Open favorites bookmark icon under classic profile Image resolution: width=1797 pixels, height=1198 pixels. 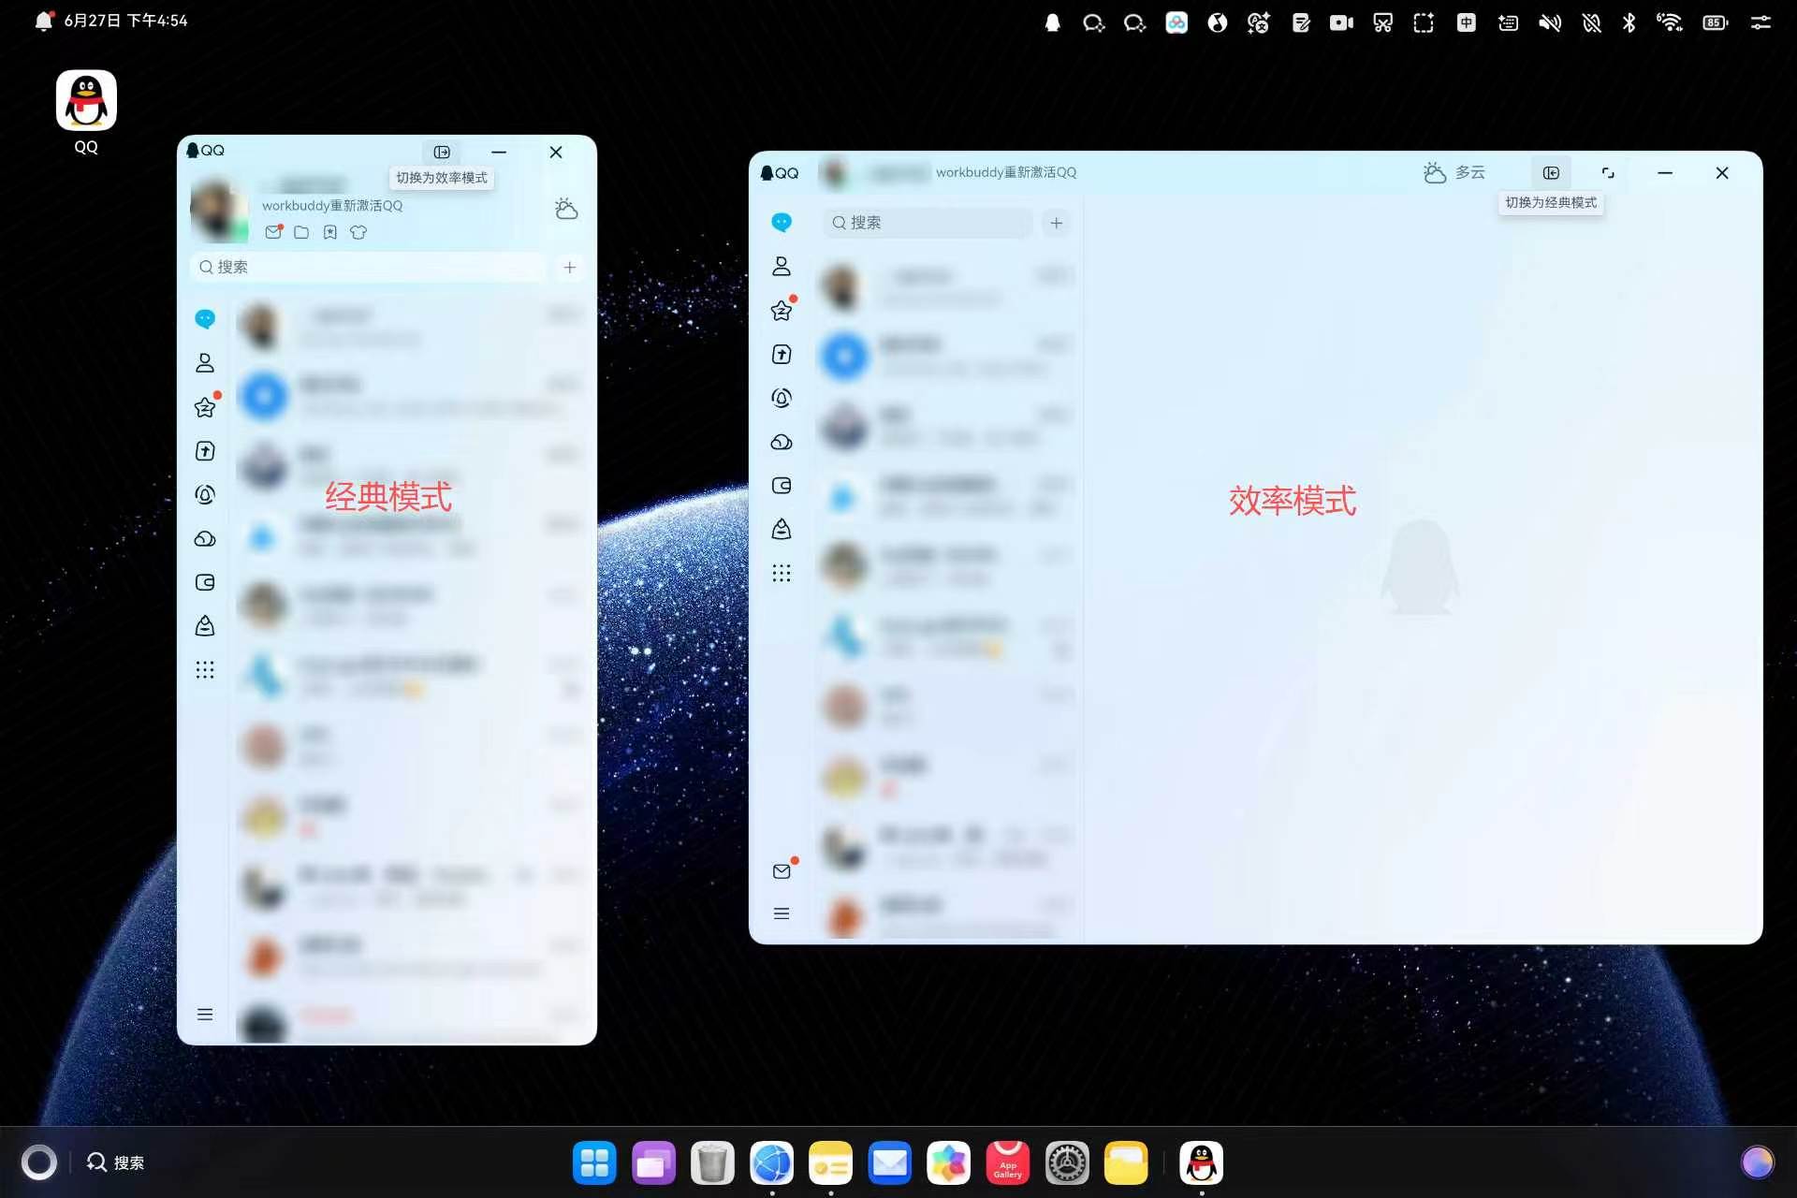click(329, 232)
